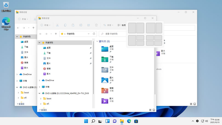Viewport: 222px width, 125px height.
Task: Open the 桌面 folder icon in content pane
Action: tap(105, 49)
